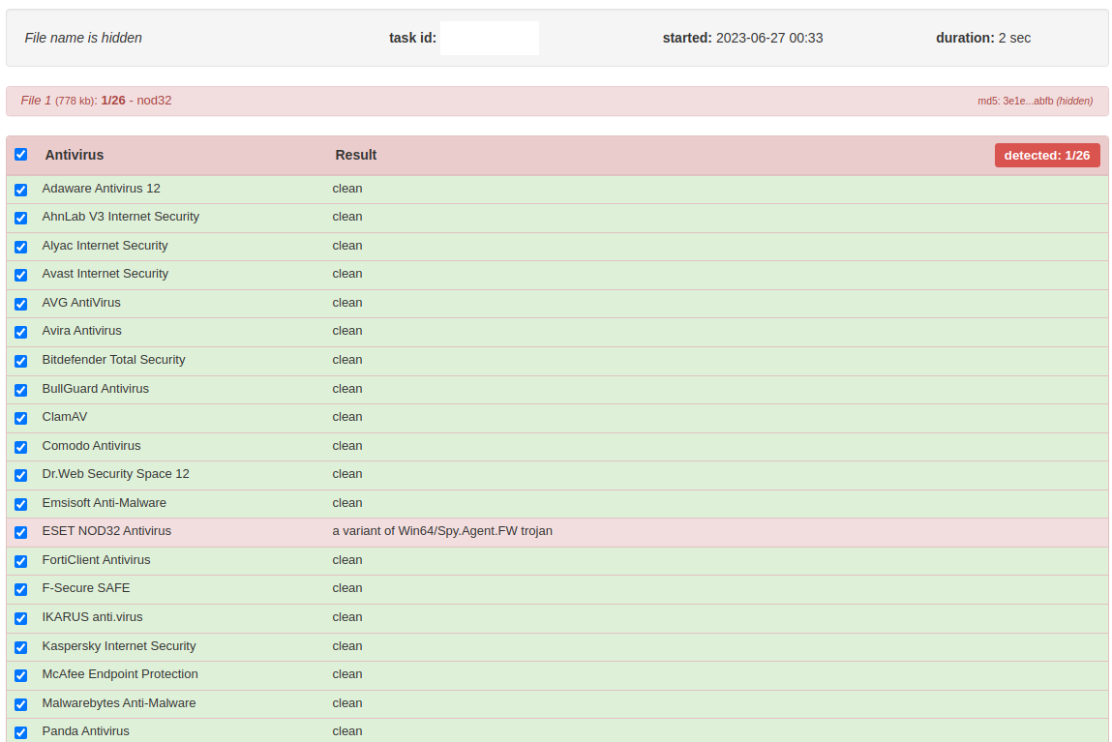This screenshot has height=742, width=1112.
Task: Click the 'clean' result for ClamAV
Action: [x=347, y=417]
